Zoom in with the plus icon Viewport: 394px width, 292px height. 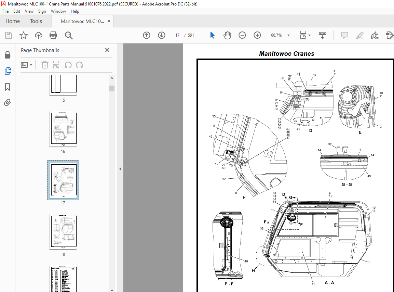pos(257,35)
